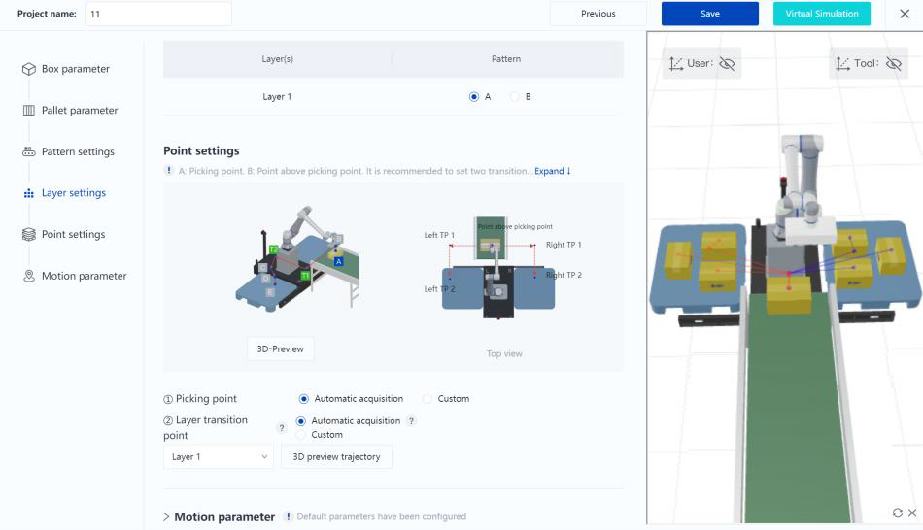Image resolution: width=923 pixels, height=530 pixels.
Task: Click help icon beside Layer transition point
Action: [282, 427]
